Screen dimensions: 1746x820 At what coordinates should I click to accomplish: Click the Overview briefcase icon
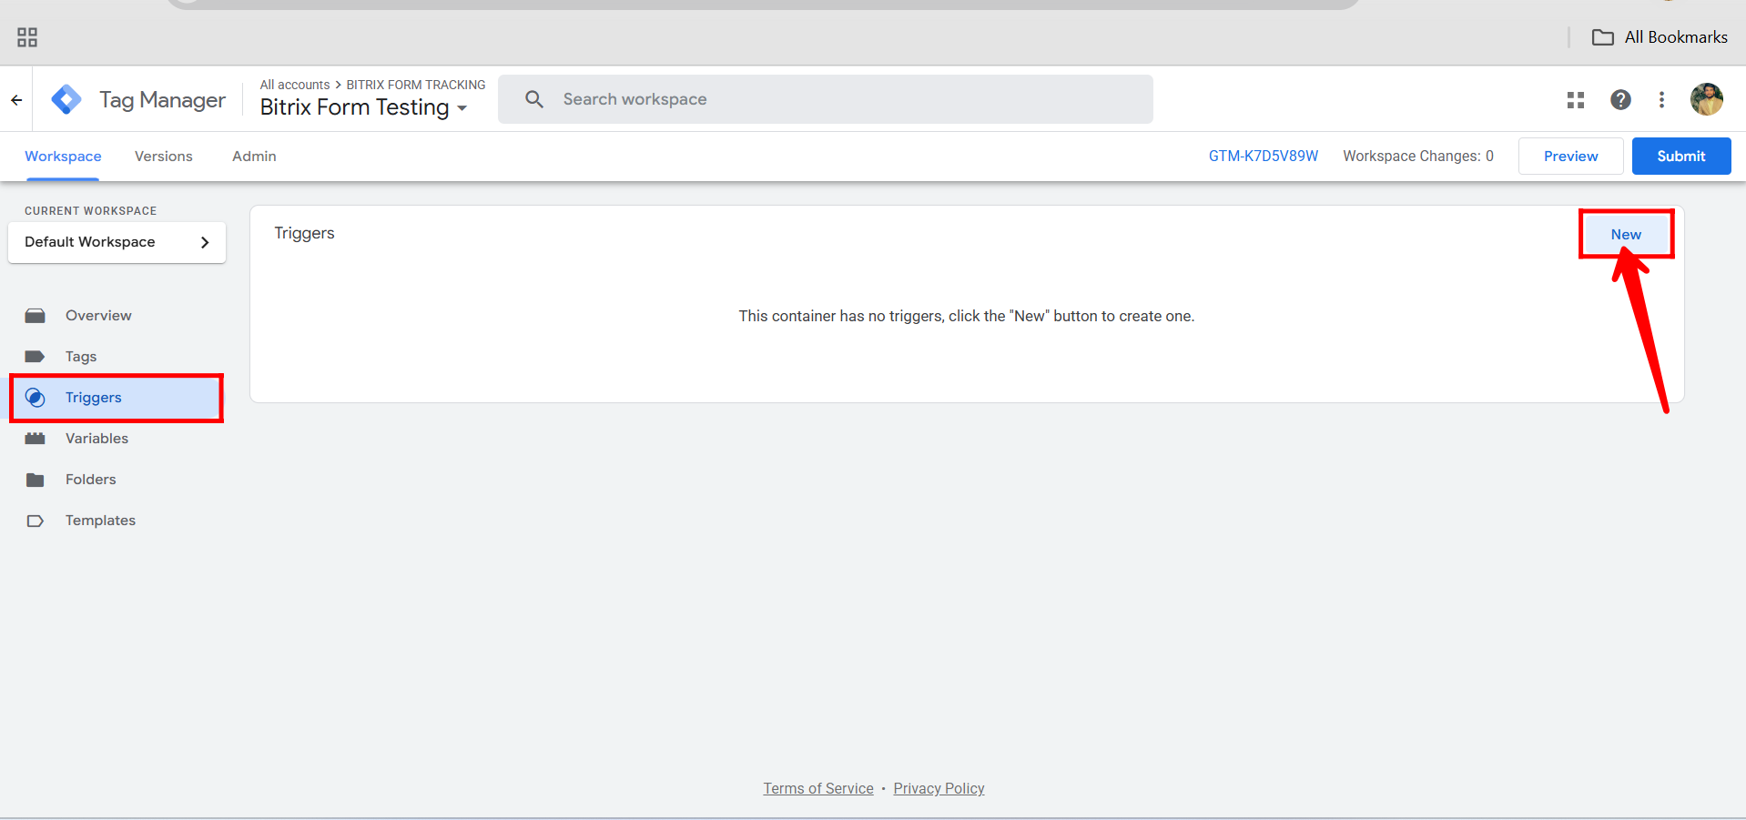click(x=36, y=316)
